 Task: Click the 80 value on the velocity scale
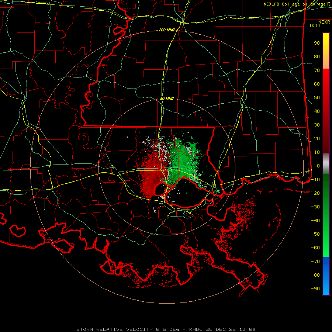point(317,57)
